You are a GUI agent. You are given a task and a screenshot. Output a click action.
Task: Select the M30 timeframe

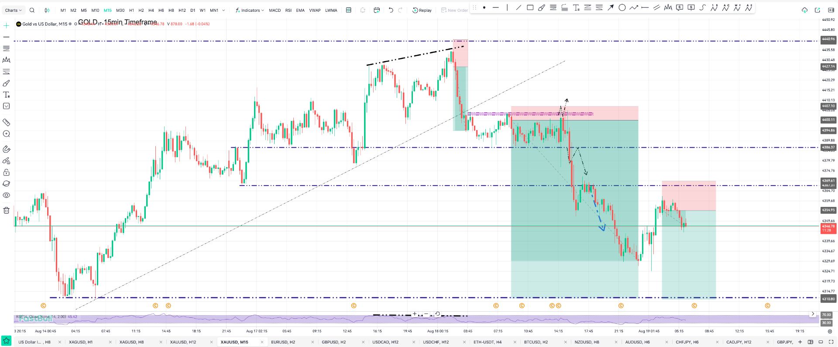[120, 10]
